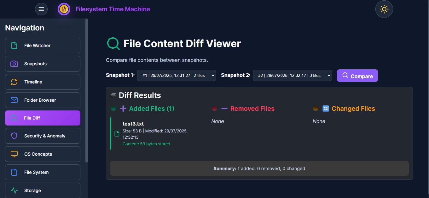This screenshot has width=429, height=198.
Task: Click the plus icon beside Added Files
Action: click(x=123, y=108)
